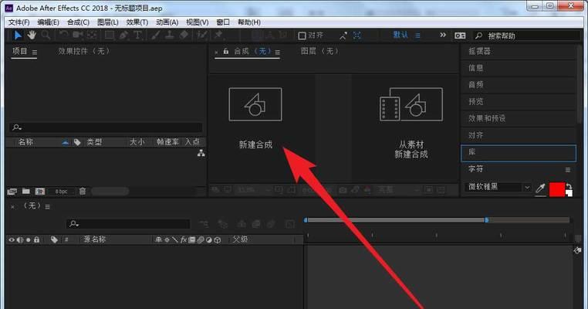Select the Zoom magnifier tool
Viewport: 588px width, 309px height.
[46, 36]
